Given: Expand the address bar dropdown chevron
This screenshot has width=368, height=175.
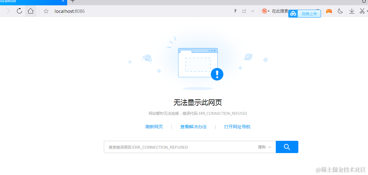Looking at the screenshot, I should click(253, 11).
